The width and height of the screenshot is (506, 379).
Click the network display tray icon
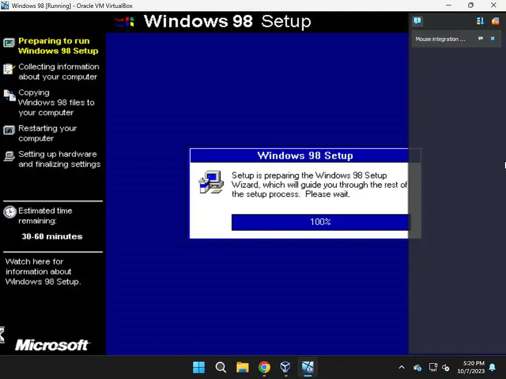click(433, 367)
